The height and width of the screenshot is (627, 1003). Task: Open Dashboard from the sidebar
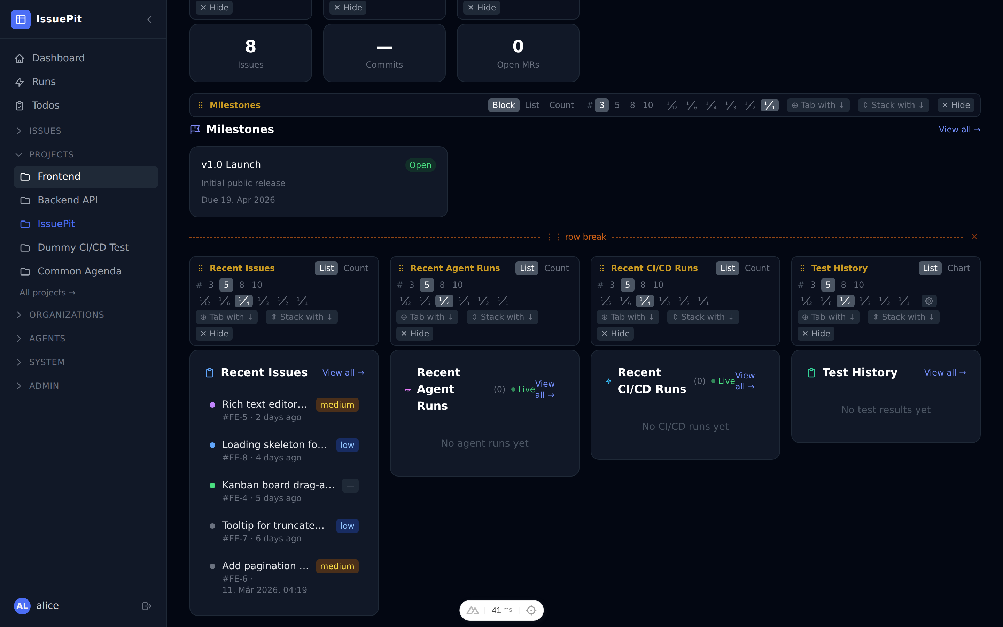pos(58,57)
